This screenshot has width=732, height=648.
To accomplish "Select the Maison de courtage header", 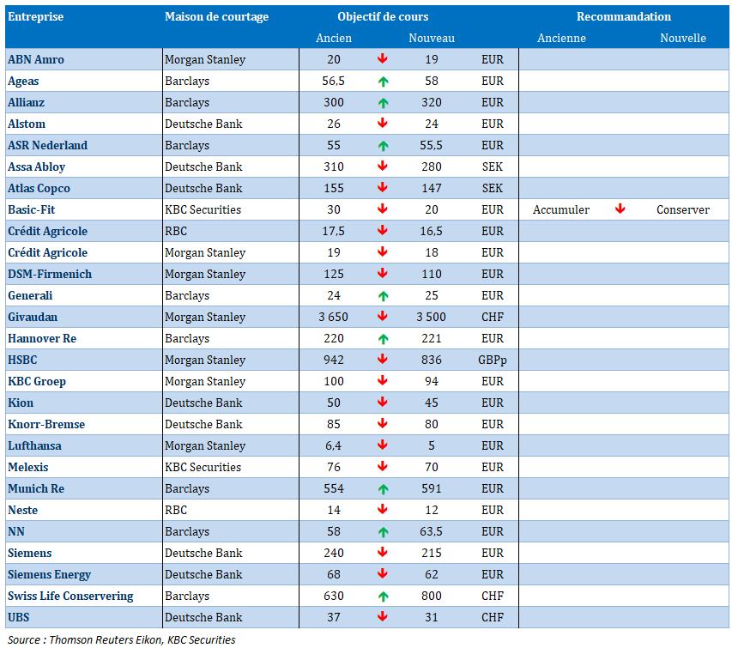I will pos(216,17).
